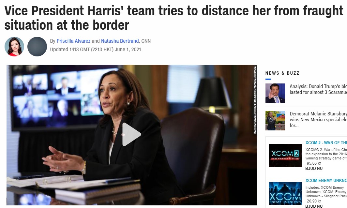Click the XCOM 2 ad image
Image resolution: width=347 pixels, height=208 pixels.
point(285,155)
